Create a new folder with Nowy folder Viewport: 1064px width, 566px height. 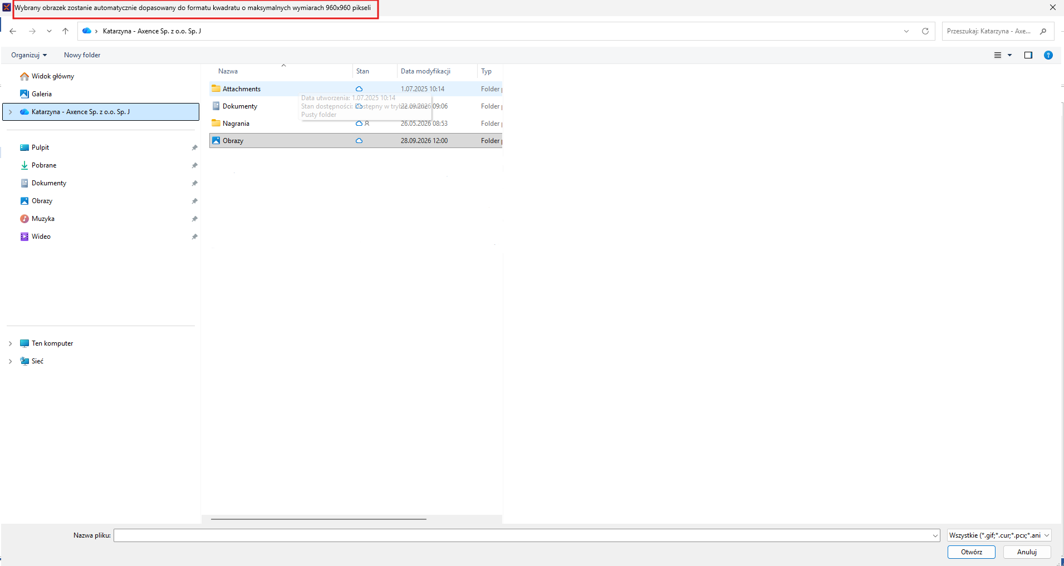pos(82,55)
